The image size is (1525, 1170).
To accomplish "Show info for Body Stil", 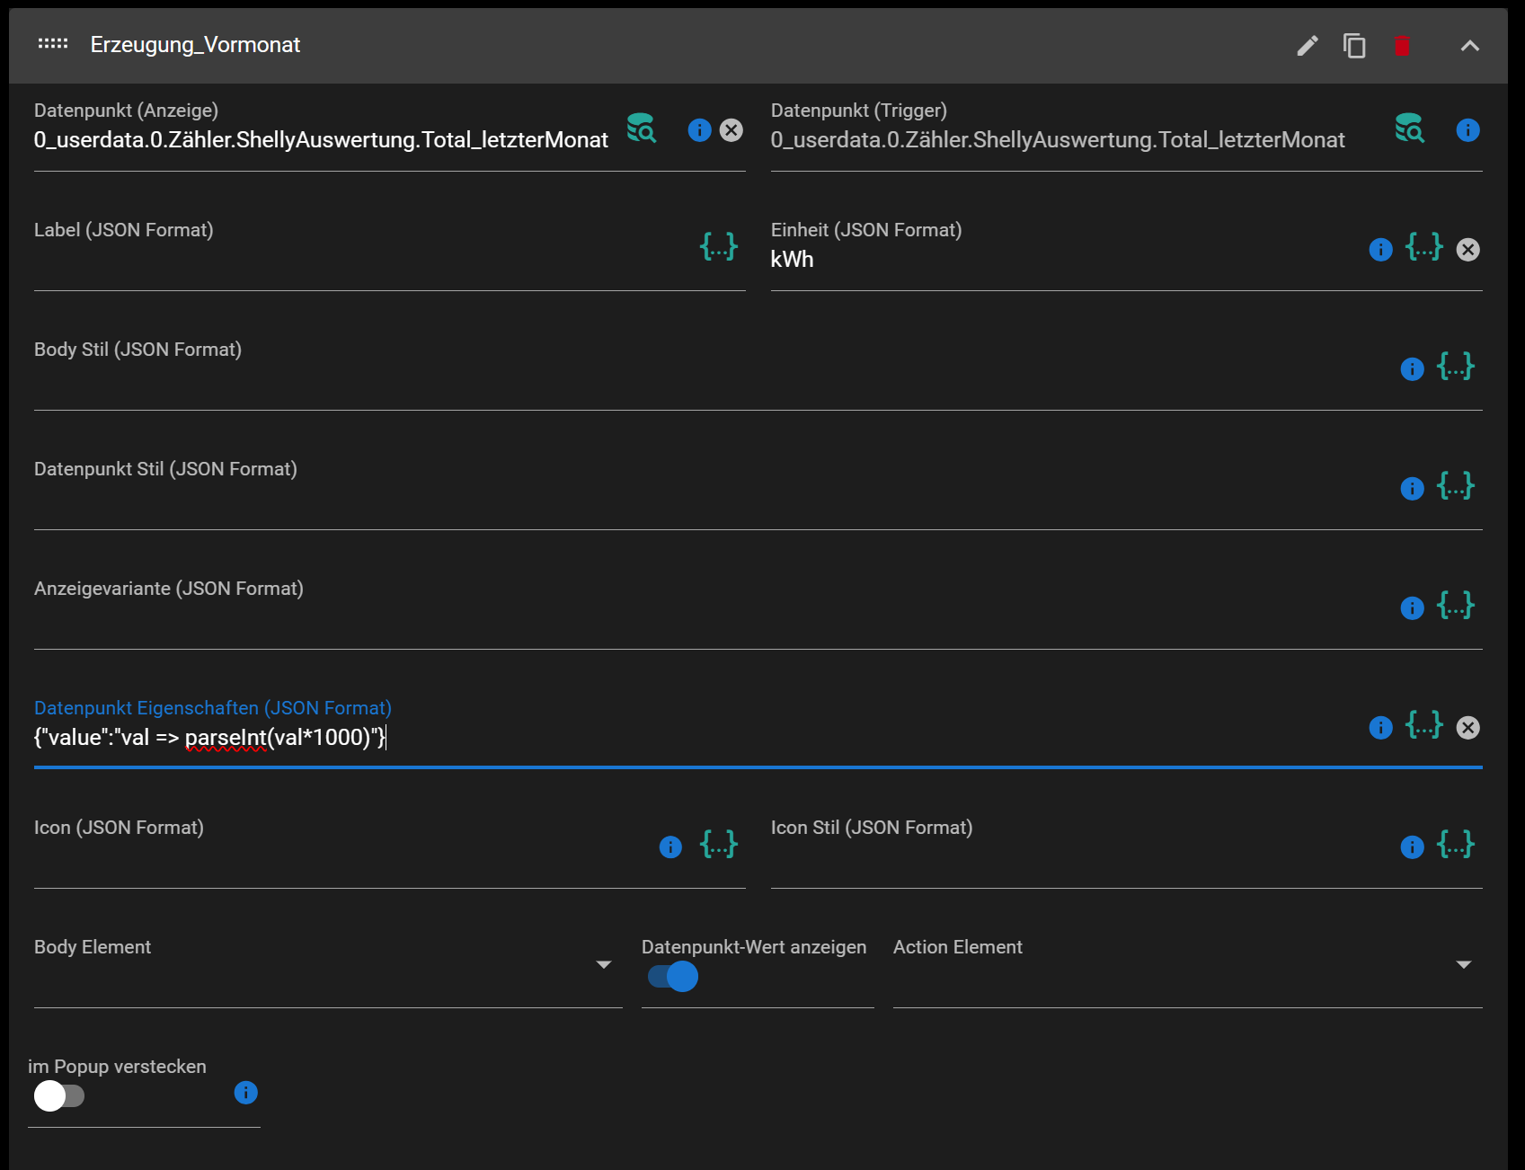I will coord(1412,369).
